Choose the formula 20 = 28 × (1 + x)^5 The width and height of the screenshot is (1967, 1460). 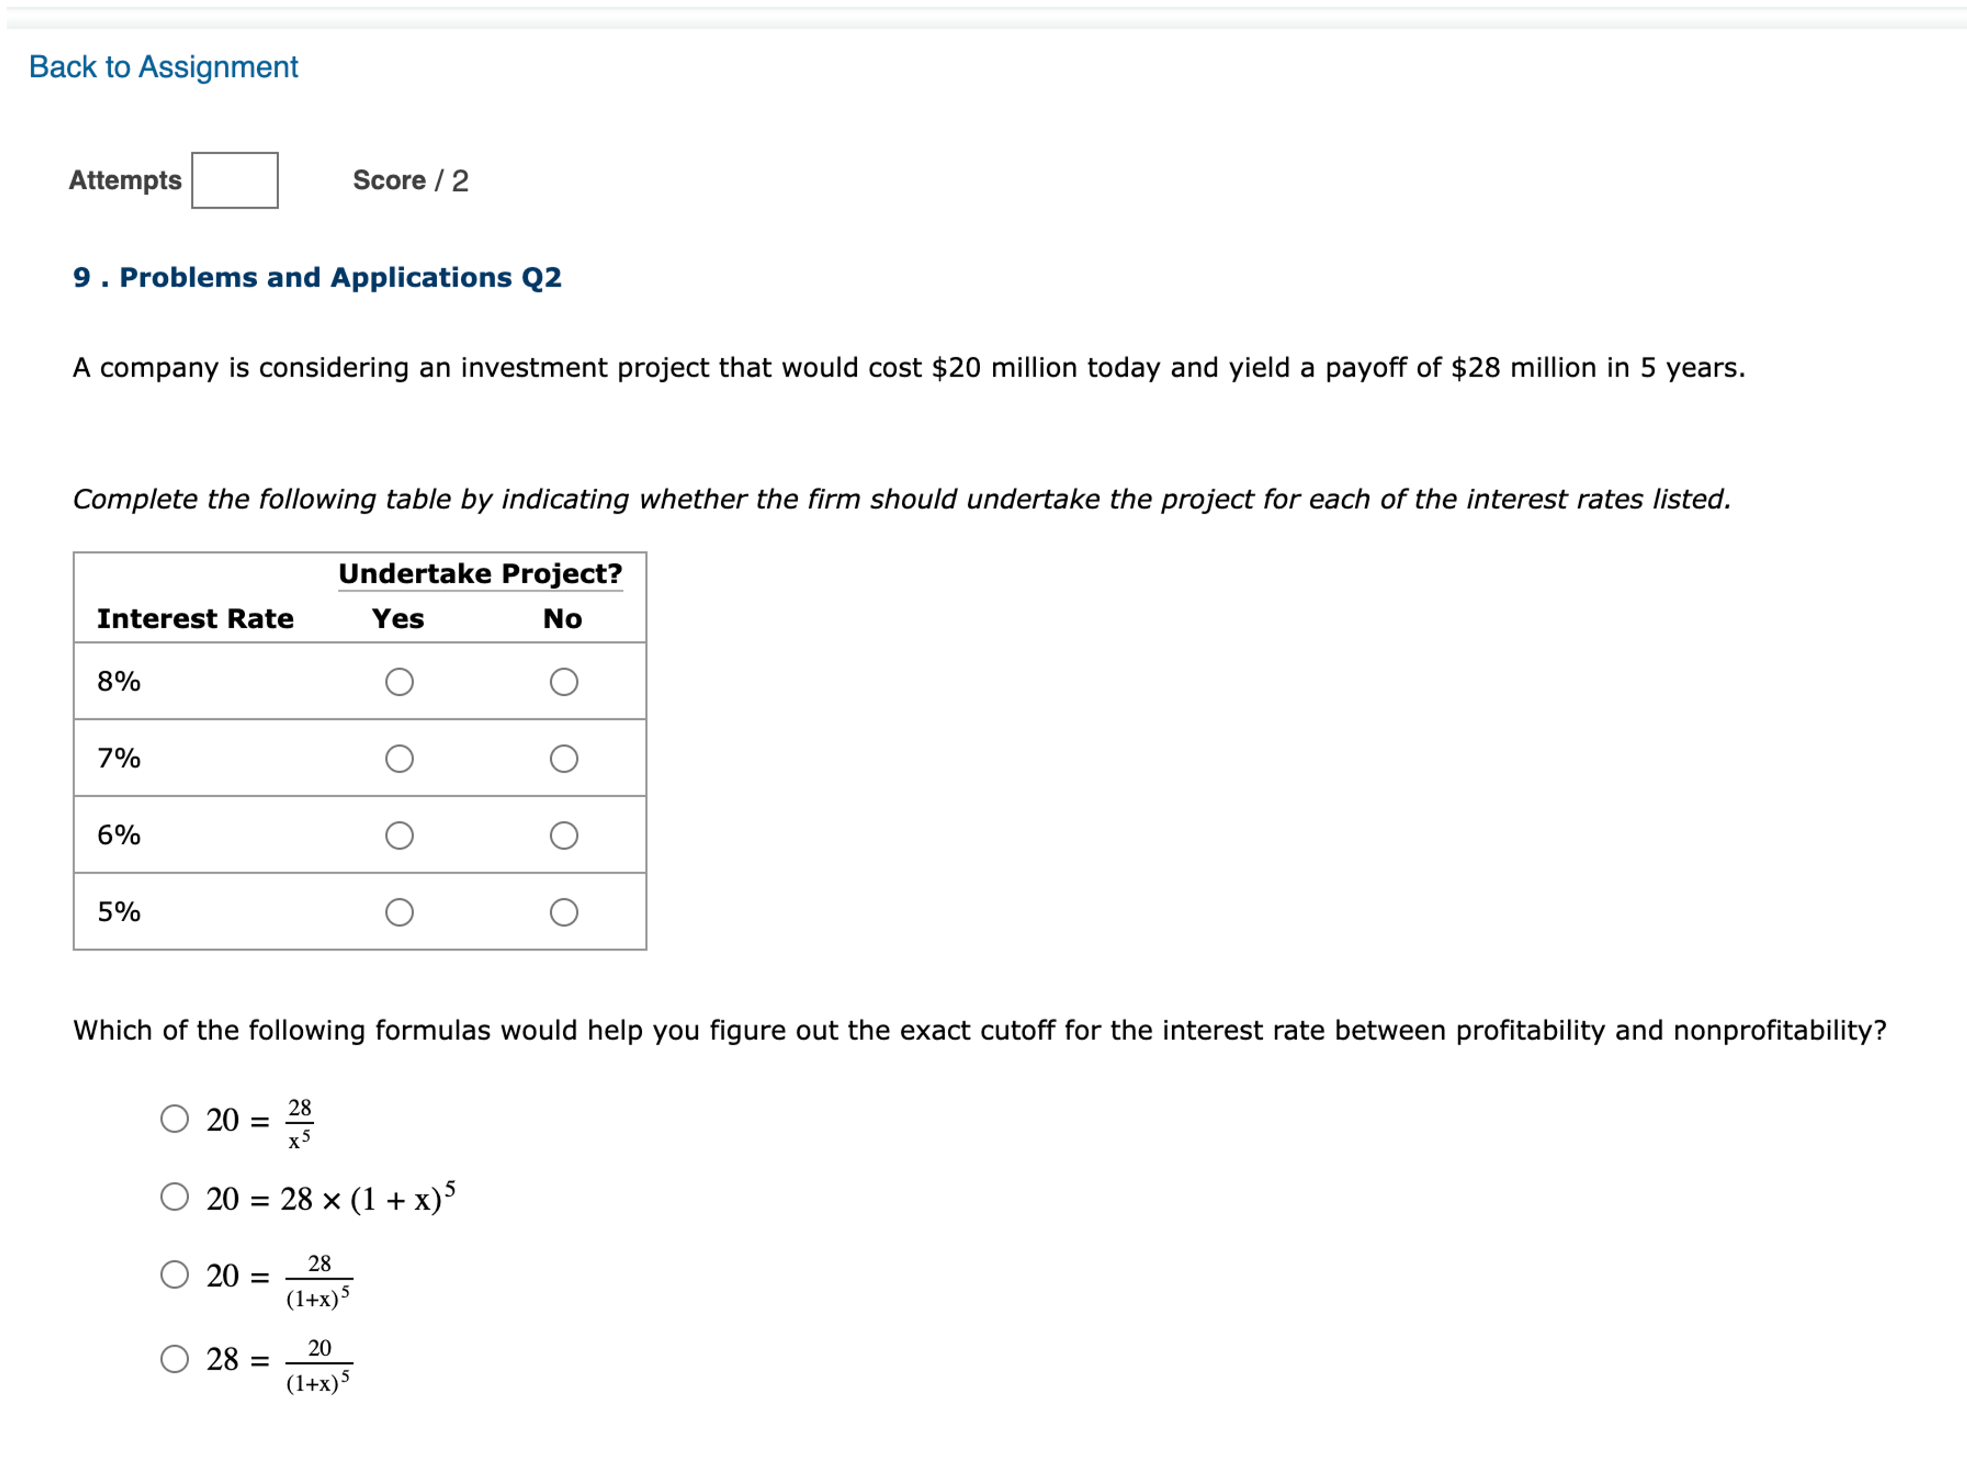pos(174,1198)
